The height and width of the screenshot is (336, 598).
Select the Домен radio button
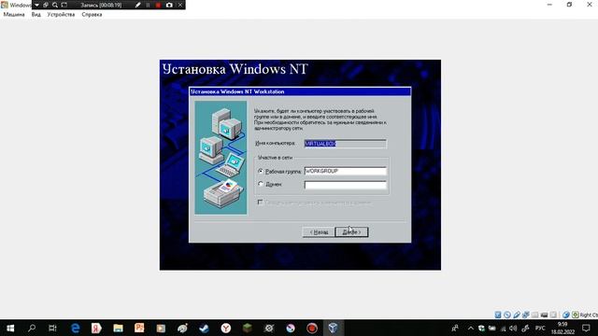[x=261, y=184]
